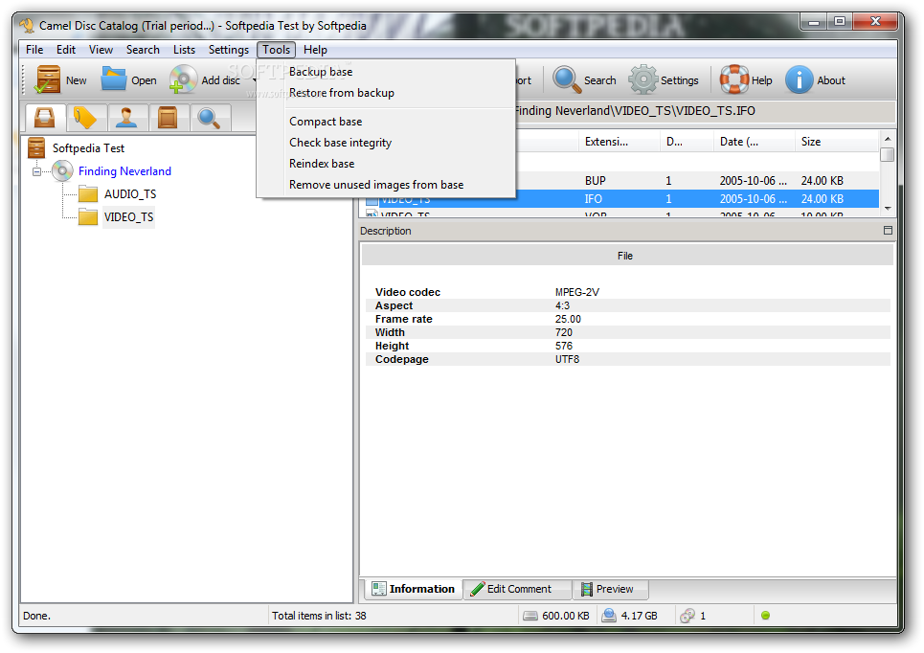
Task: Click the file list scroll down arrow
Action: tap(888, 209)
